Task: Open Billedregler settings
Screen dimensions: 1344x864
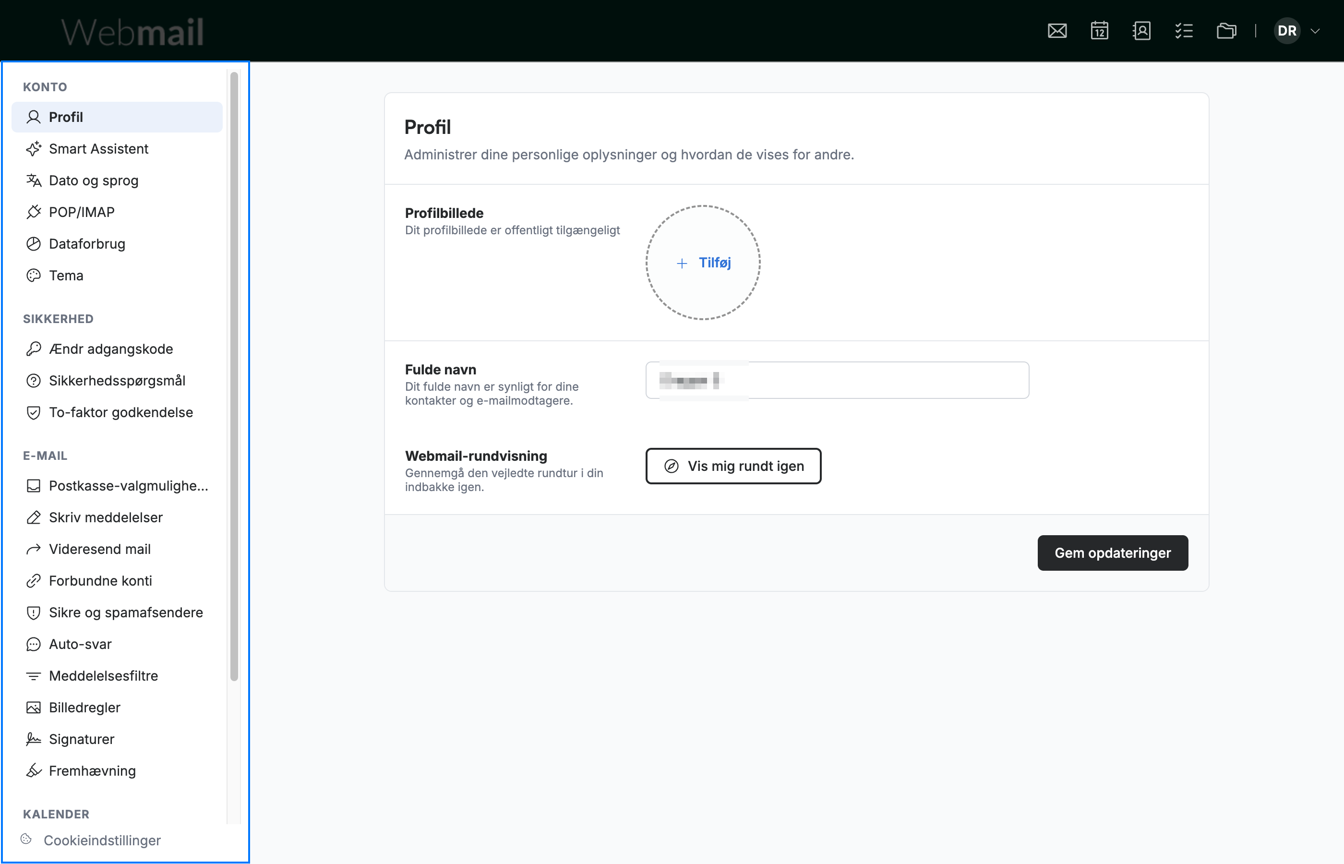Action: 117,708
